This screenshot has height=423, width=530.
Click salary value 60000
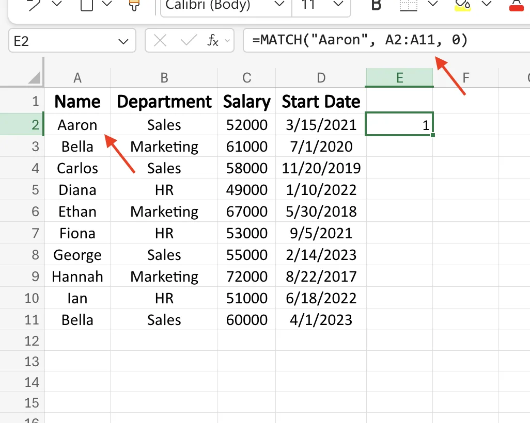point(247,319)
